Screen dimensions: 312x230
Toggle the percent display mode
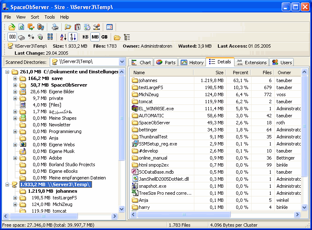31,37
